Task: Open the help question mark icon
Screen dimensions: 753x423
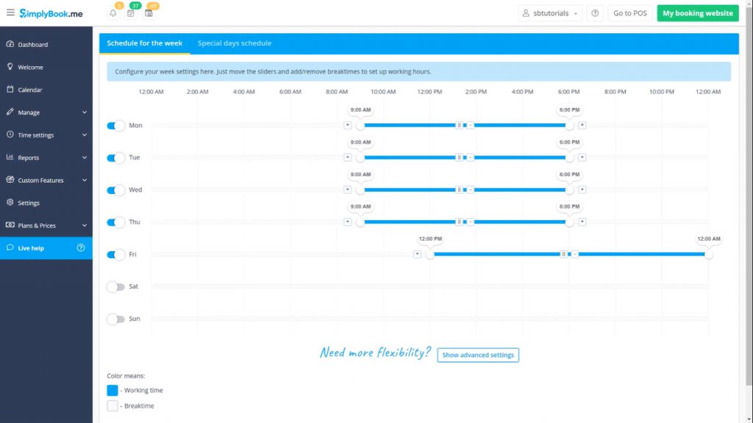Action: tap(595, 12)
